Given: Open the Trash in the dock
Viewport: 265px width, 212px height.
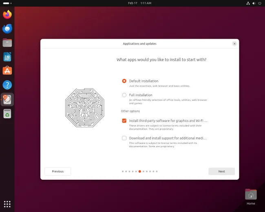Looking at the screenshot, I should coord(7,114).
